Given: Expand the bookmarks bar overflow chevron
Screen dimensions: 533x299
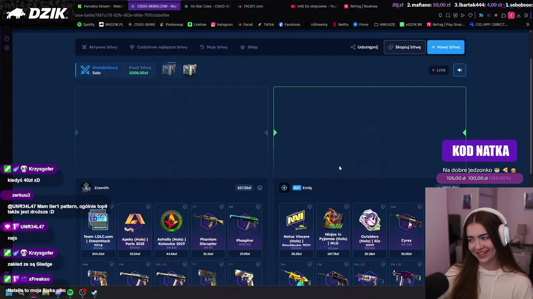Looking at the screenshot, I should 528,25.
